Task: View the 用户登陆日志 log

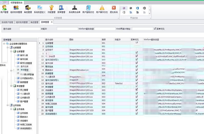Action: click(x=88, y=9)
